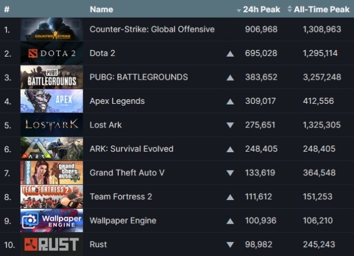354x256 pixels.
Task: Open the Wallpaper Engine banner image
Action: tap(52, 221)
